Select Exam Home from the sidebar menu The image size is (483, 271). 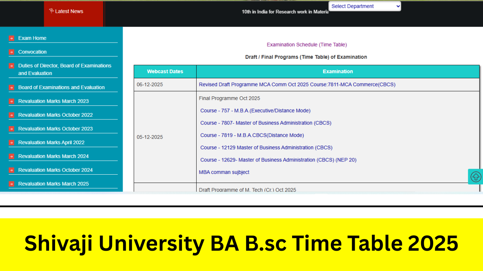point(32,38)
